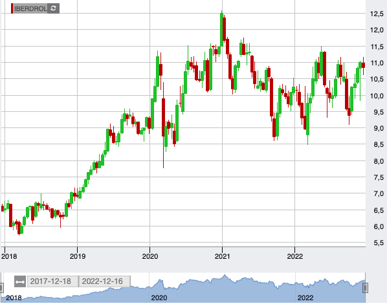This screenshot has height=306, width=387.
Task: Grab the right navigator range handle
Action: coord(365,288)
